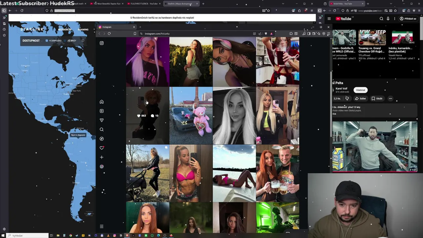The image size is (423, 238).
Task: Open the pink teddy bear car post
Action: point(191,116)
